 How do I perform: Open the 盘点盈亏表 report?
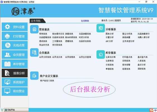pos(142,57)
